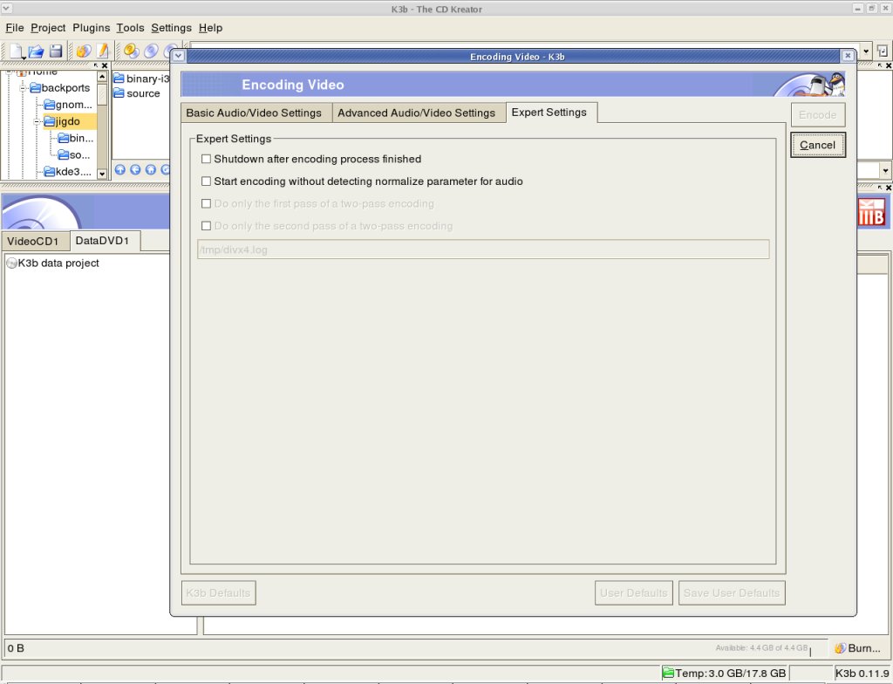The height and width of the screenshot is (684, 893).
Task: Click the Burn... button
Action: [857, 648]
